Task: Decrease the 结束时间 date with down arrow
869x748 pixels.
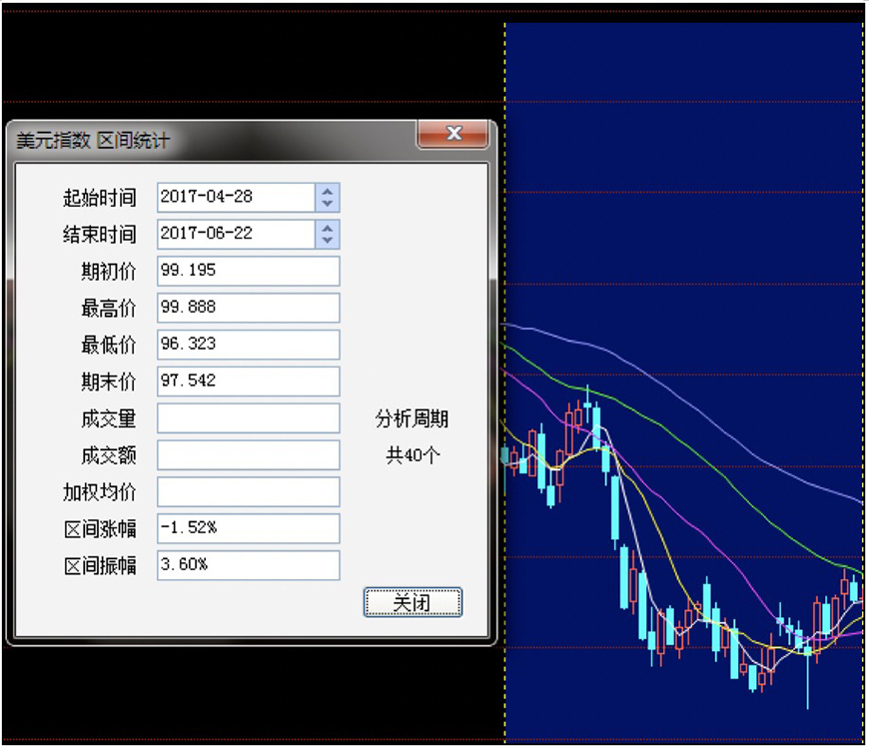Action: tap(328, 241)
